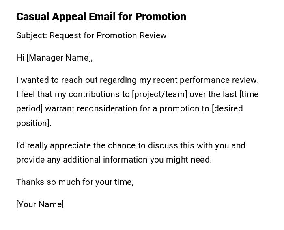Click the title word "Casual"
The width and height of the screenshot is (284, 230).
coord(32,17)
